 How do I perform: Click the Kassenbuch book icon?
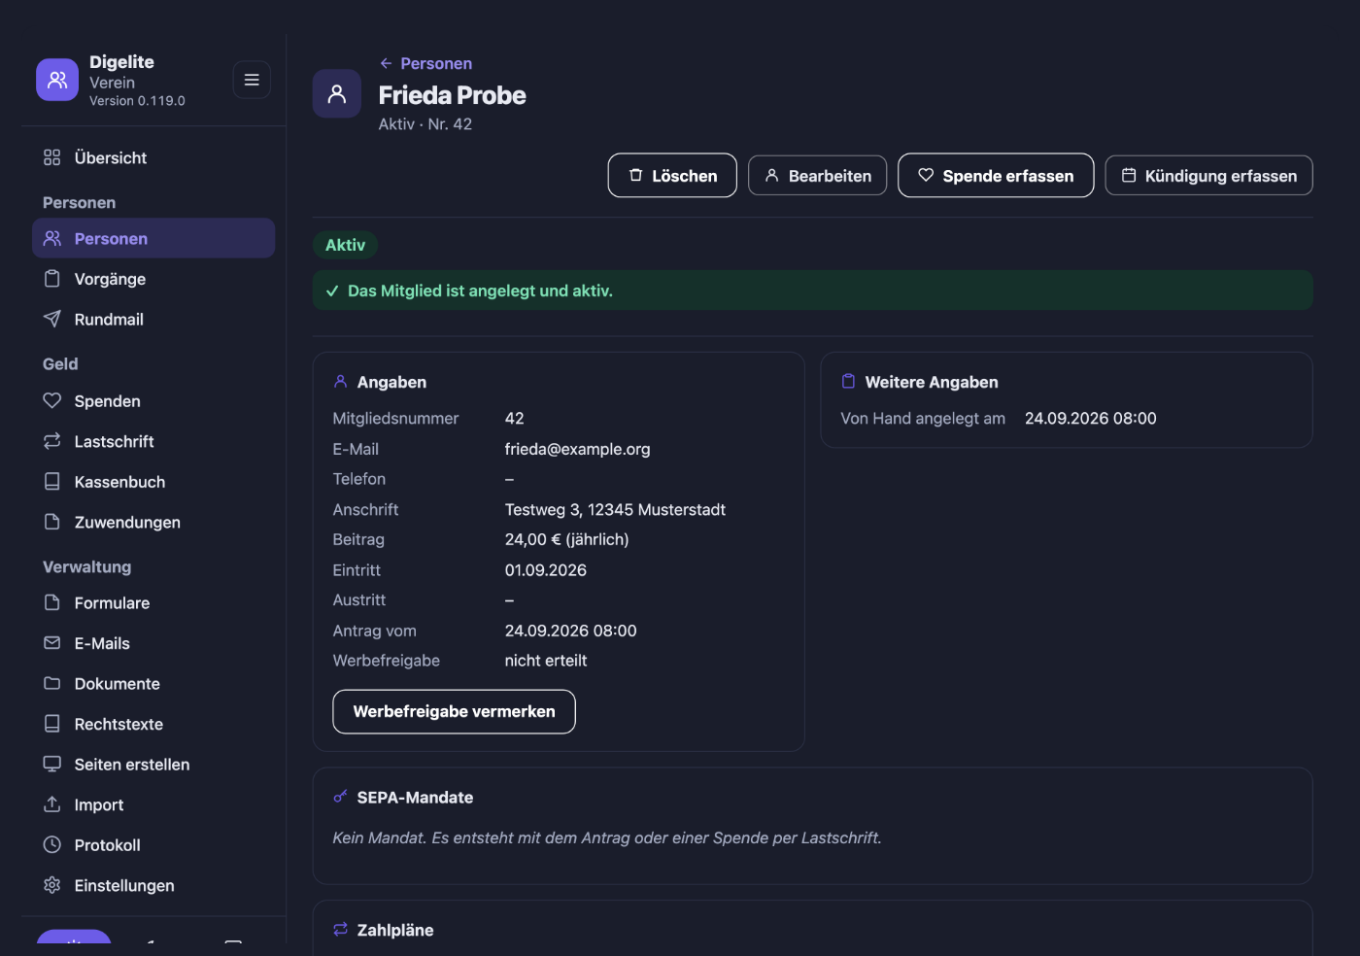52,481
